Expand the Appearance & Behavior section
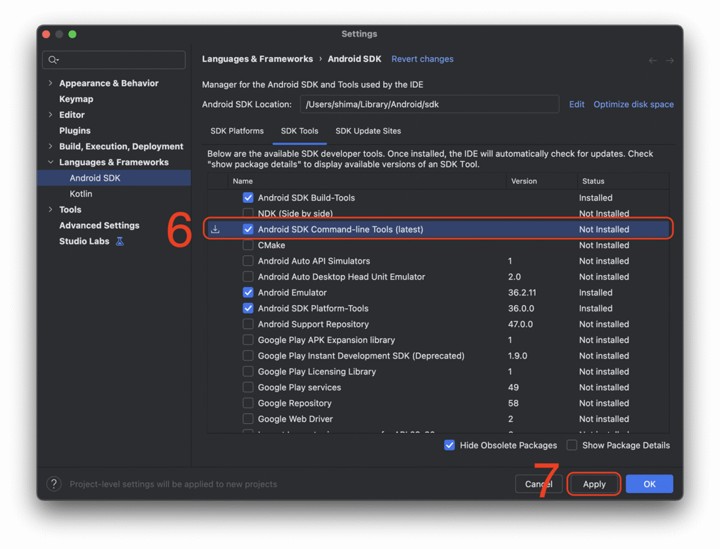The height and width of the screenshot is (549, 720). [x=50, y=83]
